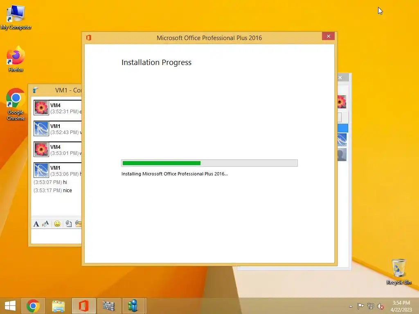Show hidden system tray icons
Viewport: 419px width, 314px height.
click(351, 306)
